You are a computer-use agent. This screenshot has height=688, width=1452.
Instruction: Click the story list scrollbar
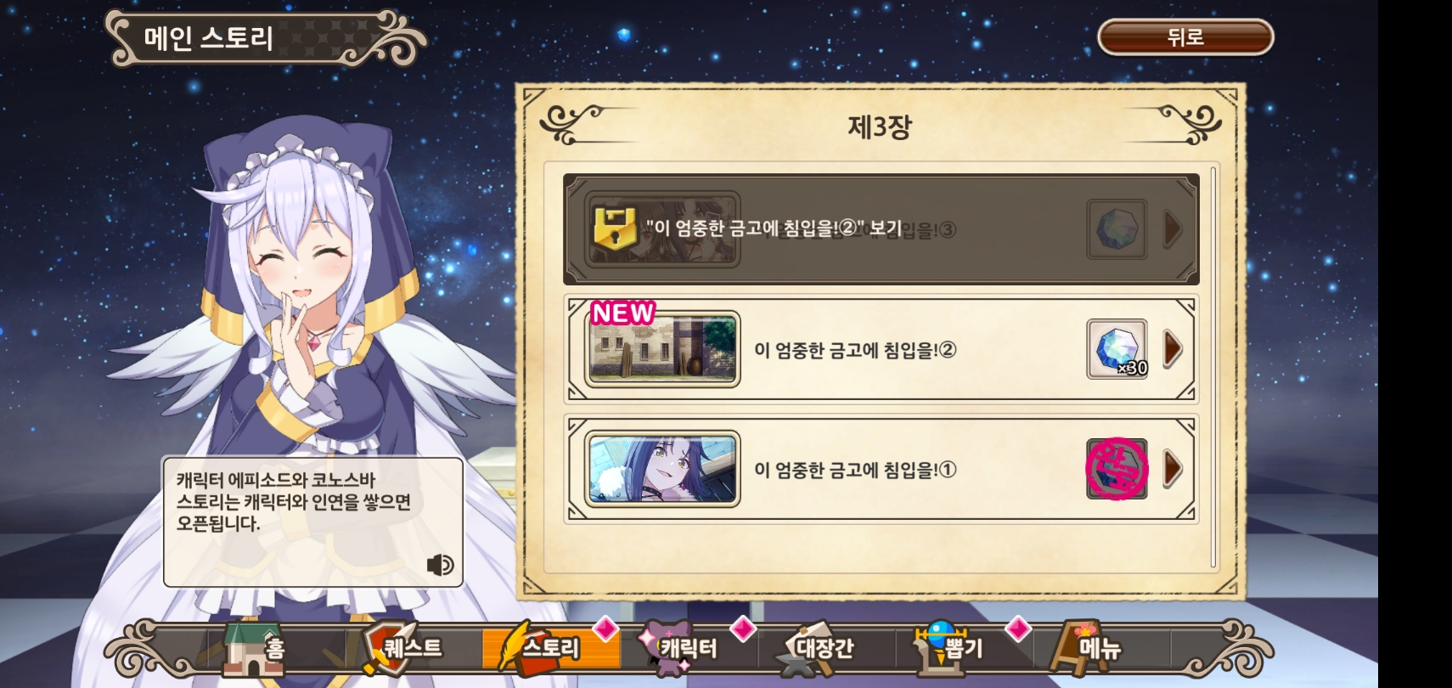point(1213,367)
